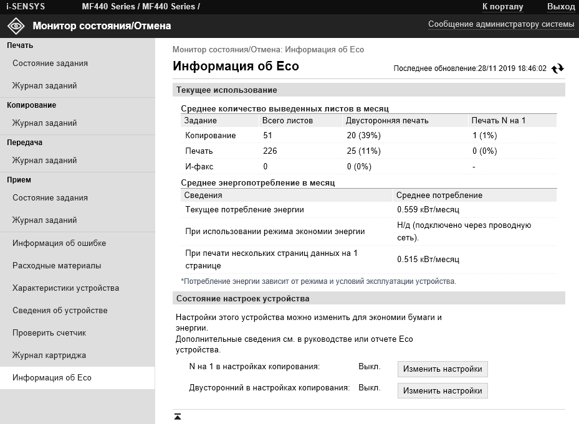Image resolution: width=579 pixels, height=424 pixels.
Task: Click the Выход logout link
Action: click(560, 6)
